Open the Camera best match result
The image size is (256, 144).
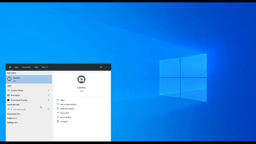coord(29,79)
